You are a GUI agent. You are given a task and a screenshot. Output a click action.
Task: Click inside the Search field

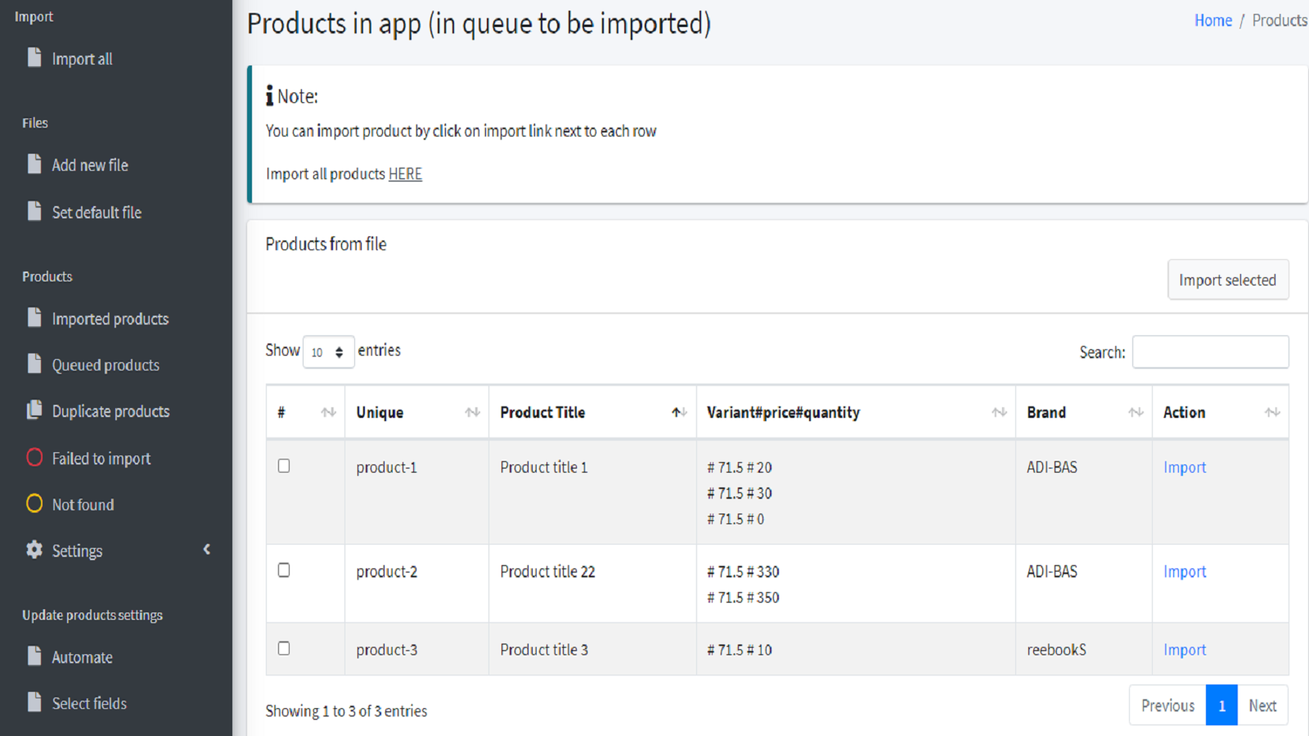click(x=1211, y=351)
